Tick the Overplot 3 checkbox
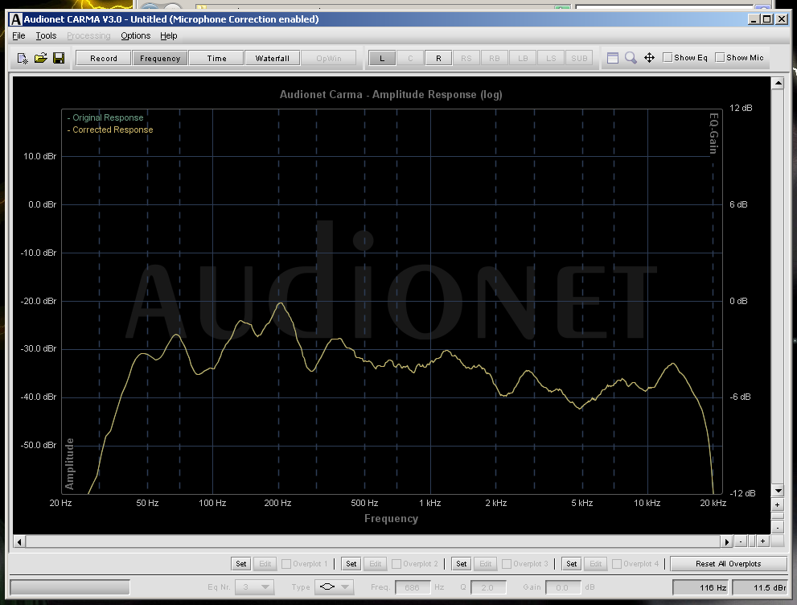This screenshot has width=797, height=605. [507, 564]
